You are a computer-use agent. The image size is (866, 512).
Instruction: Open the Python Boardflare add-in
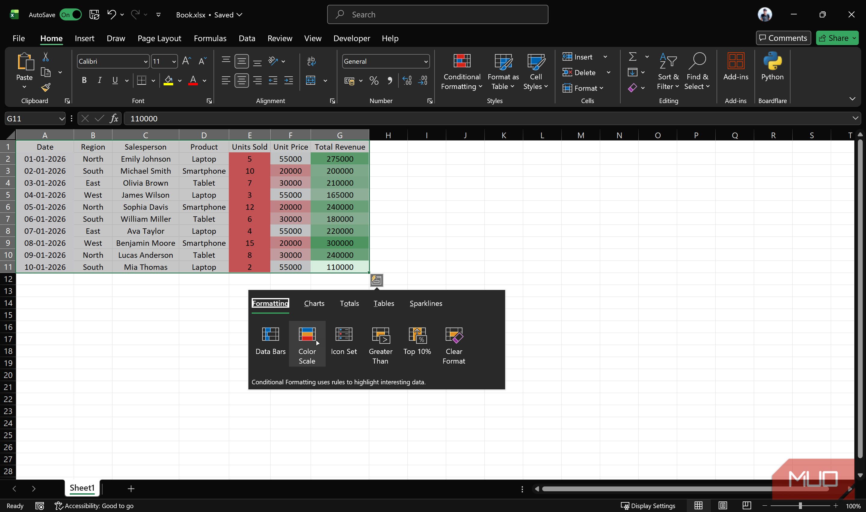click(772, 67)
